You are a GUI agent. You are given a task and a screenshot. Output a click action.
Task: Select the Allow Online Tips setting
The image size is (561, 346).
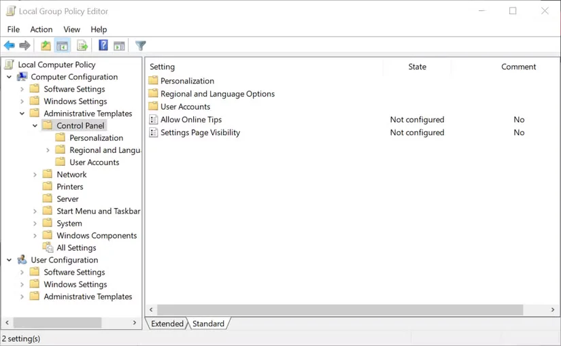190,120
